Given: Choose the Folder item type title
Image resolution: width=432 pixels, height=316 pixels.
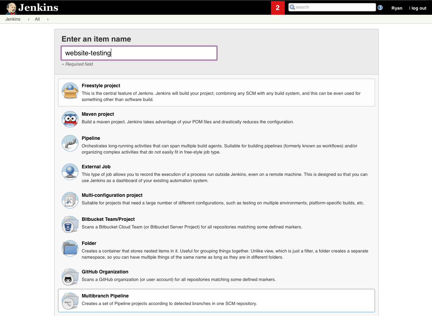Looking at the screenshot, I should click(89, 243).
